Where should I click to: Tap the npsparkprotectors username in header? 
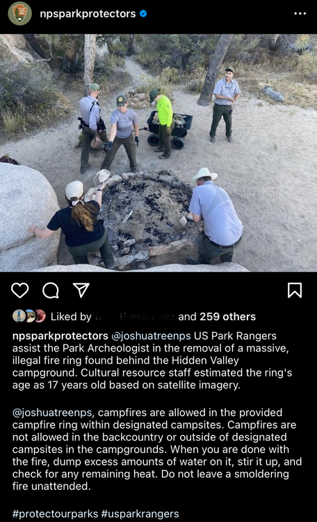pos(88,14)
